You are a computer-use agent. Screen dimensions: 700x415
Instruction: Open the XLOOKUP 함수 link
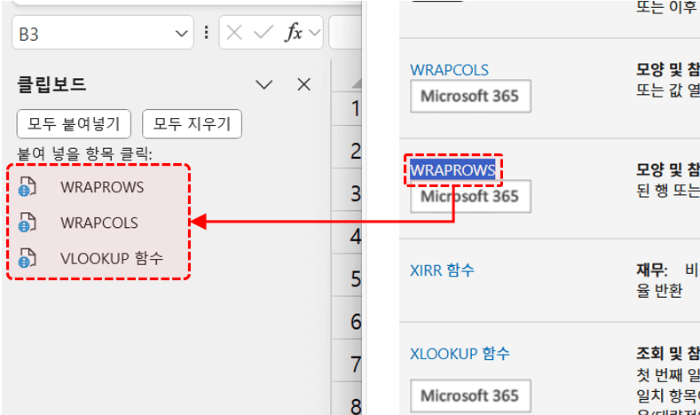point(460,353)
